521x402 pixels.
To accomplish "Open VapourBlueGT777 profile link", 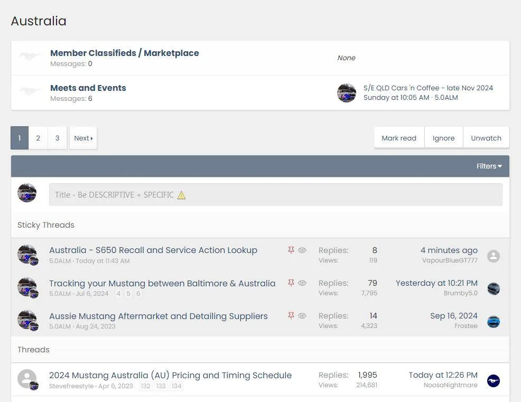I will click(450, 260).
